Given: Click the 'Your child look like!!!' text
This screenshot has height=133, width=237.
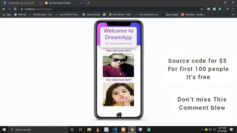Looking at the screenshot, I should (x=118, y=80).
